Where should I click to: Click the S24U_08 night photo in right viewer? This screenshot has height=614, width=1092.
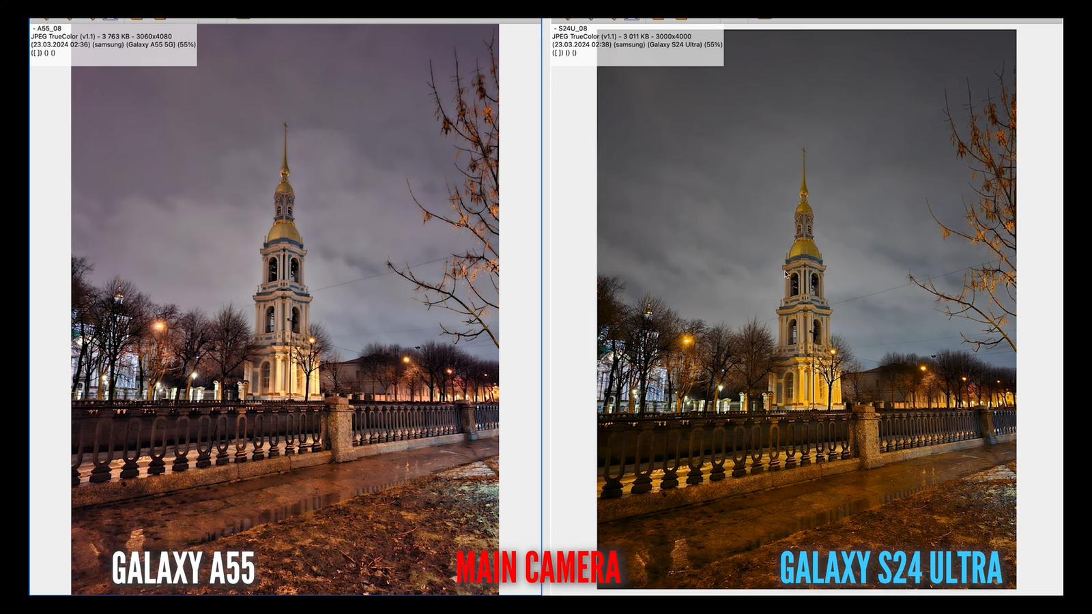pos(807,309)
